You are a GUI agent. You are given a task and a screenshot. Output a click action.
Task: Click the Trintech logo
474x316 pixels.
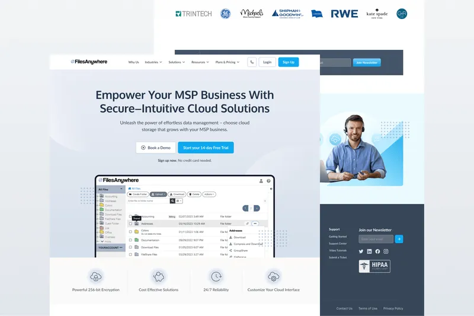coord(194,14)
